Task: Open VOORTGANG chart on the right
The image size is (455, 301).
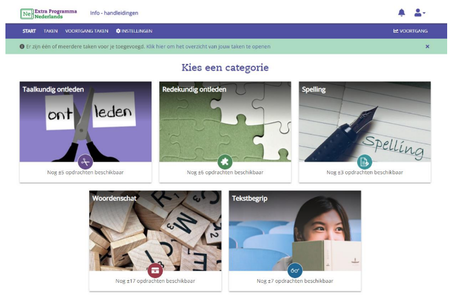Action: pos(410,31)
